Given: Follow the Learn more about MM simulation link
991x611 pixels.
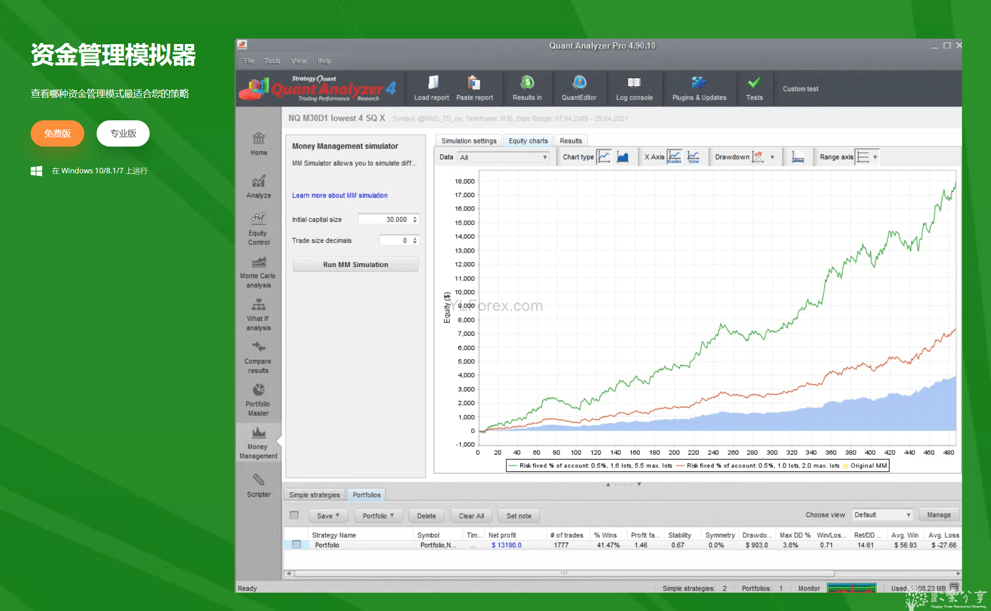Looking at the screenshot, I should click(339, 196).
